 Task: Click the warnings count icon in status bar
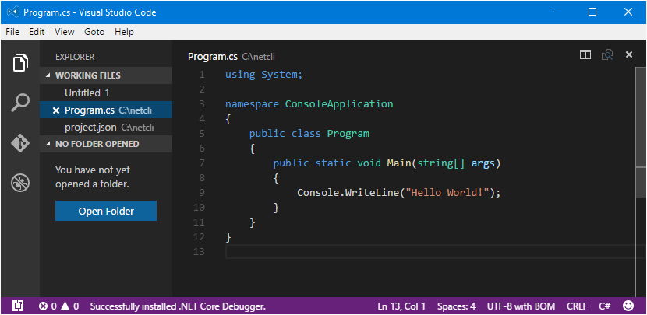coord(65,306)
